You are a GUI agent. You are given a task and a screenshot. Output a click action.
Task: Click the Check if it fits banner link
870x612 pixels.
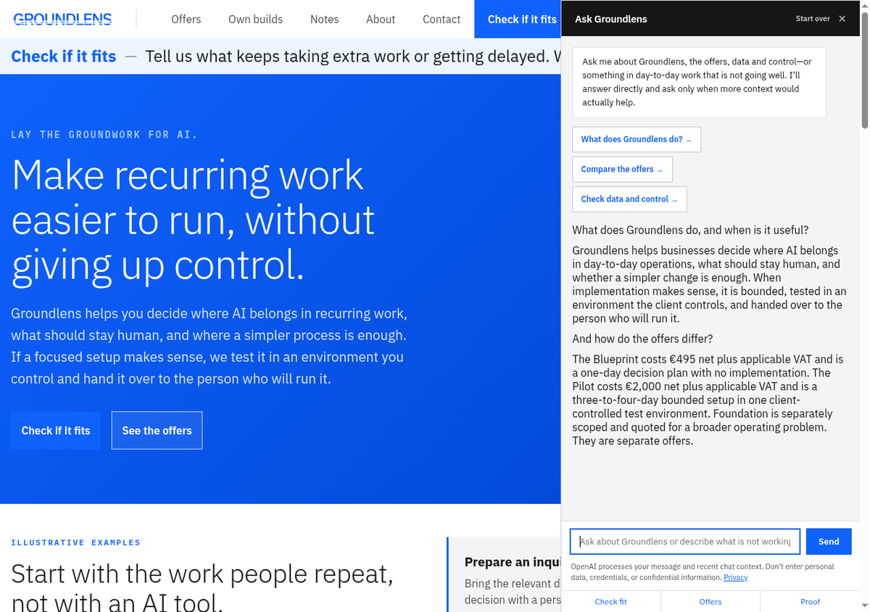click(64, 56)
